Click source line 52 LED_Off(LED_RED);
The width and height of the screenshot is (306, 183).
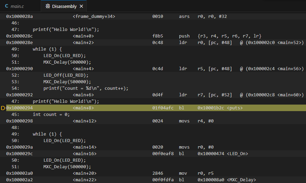[50, 75]
